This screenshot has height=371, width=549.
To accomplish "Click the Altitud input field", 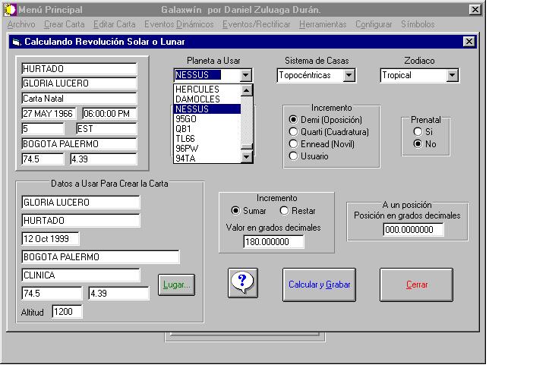I will click(67, 311).
